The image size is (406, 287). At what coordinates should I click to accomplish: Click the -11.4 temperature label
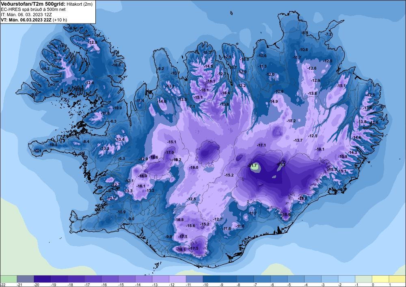click(x=140, y=101)
